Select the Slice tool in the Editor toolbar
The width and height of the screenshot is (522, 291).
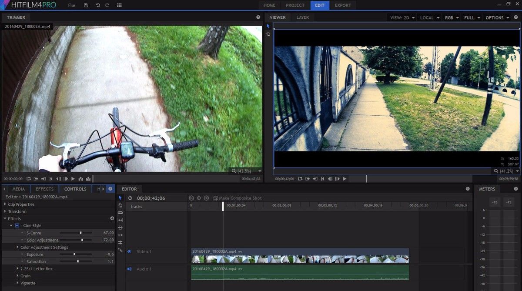120,213
